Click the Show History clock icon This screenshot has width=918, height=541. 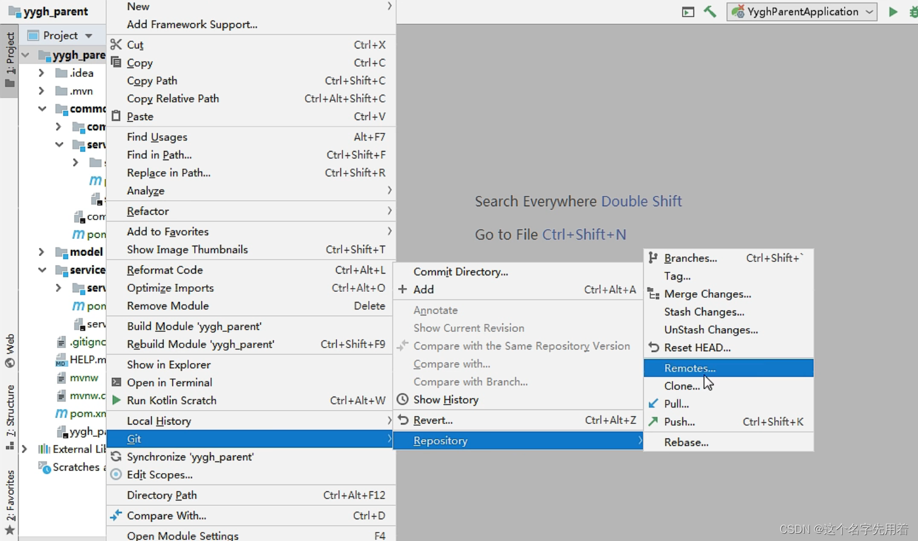coord(402,399)
